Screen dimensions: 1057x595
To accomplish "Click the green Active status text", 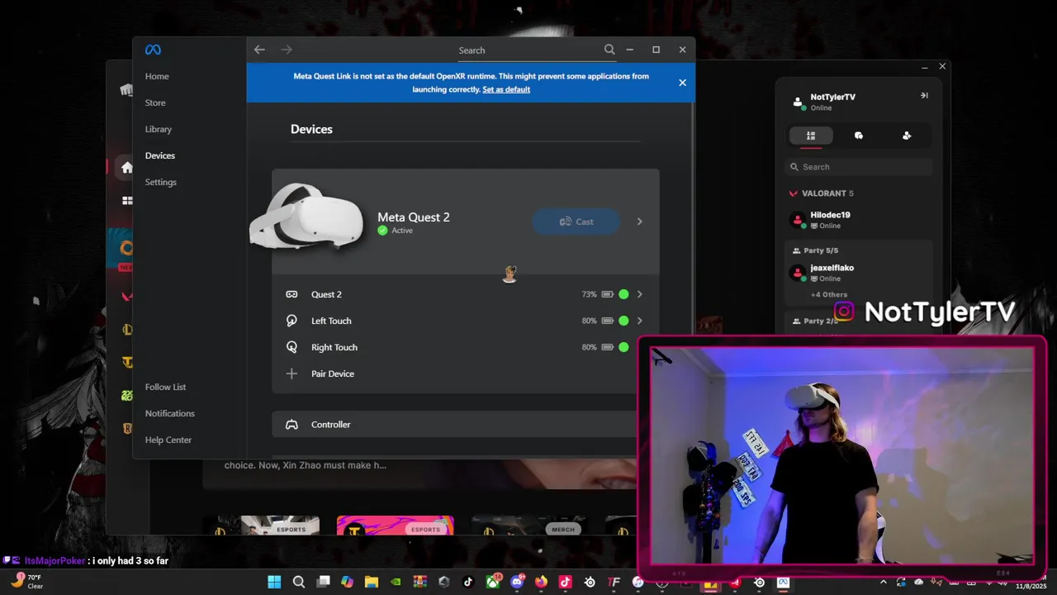I will [x=402, y=231].
